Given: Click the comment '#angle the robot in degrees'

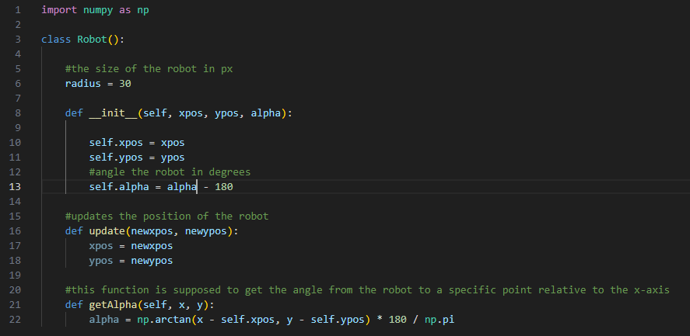Looking at the screenshot, I should [x=170, y=172].
